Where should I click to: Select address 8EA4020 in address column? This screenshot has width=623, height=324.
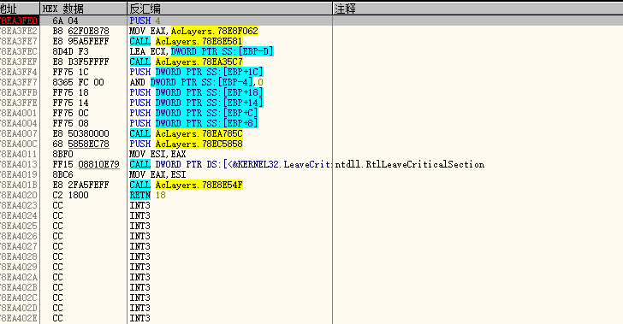pos(19,196)
